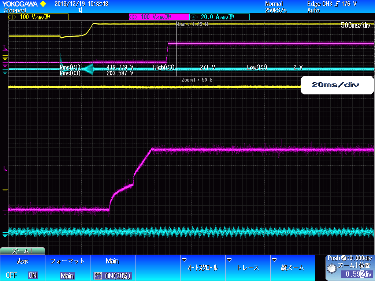Click the trigger position T marker at top
This screenshot has width=375, height=281.
coord(80,10)
